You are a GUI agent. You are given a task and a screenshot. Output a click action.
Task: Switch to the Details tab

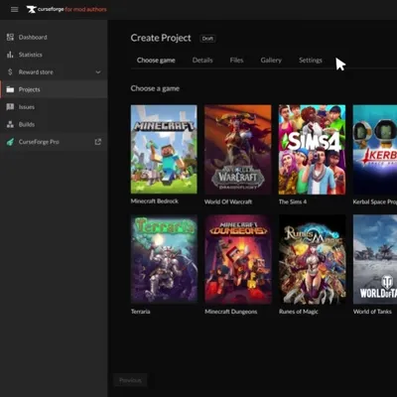click(x=202, y=61)
